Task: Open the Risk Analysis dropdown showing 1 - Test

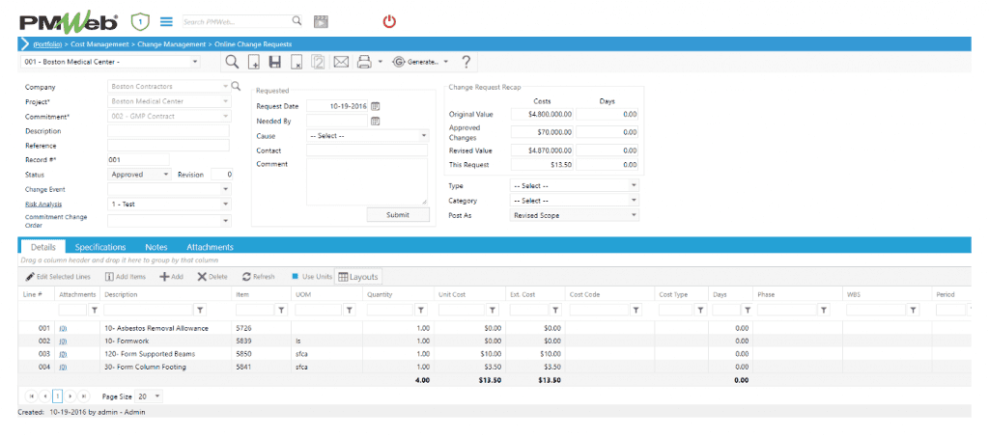Action: click(169, 204)
